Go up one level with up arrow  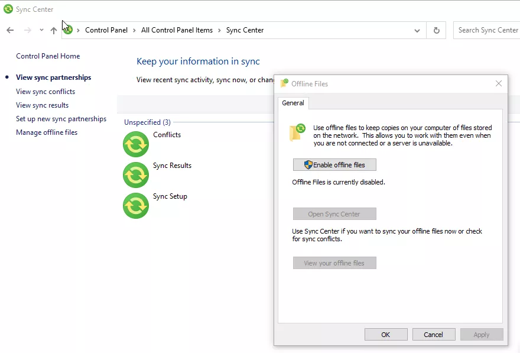click(x=53, y=30)
